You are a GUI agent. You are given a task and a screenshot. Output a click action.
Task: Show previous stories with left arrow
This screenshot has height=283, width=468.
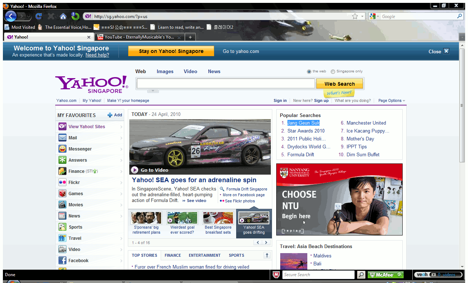pos(258,243)
